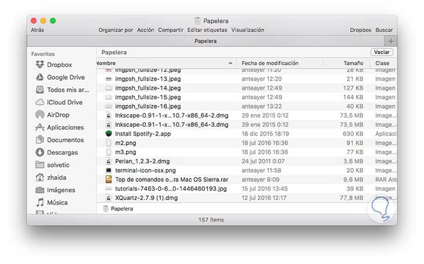424x264 pixels.
Task: Select Google Drive in sidebar
Action: (65, 77)
